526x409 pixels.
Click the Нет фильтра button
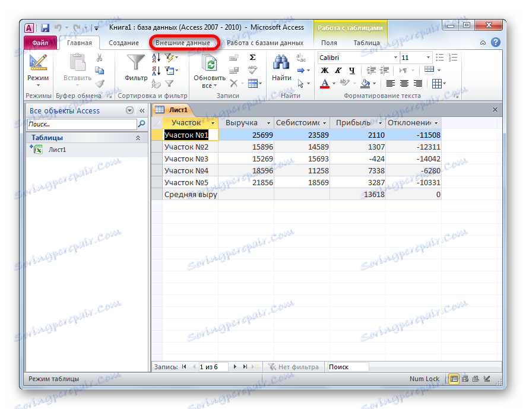(x=293, y=367)
